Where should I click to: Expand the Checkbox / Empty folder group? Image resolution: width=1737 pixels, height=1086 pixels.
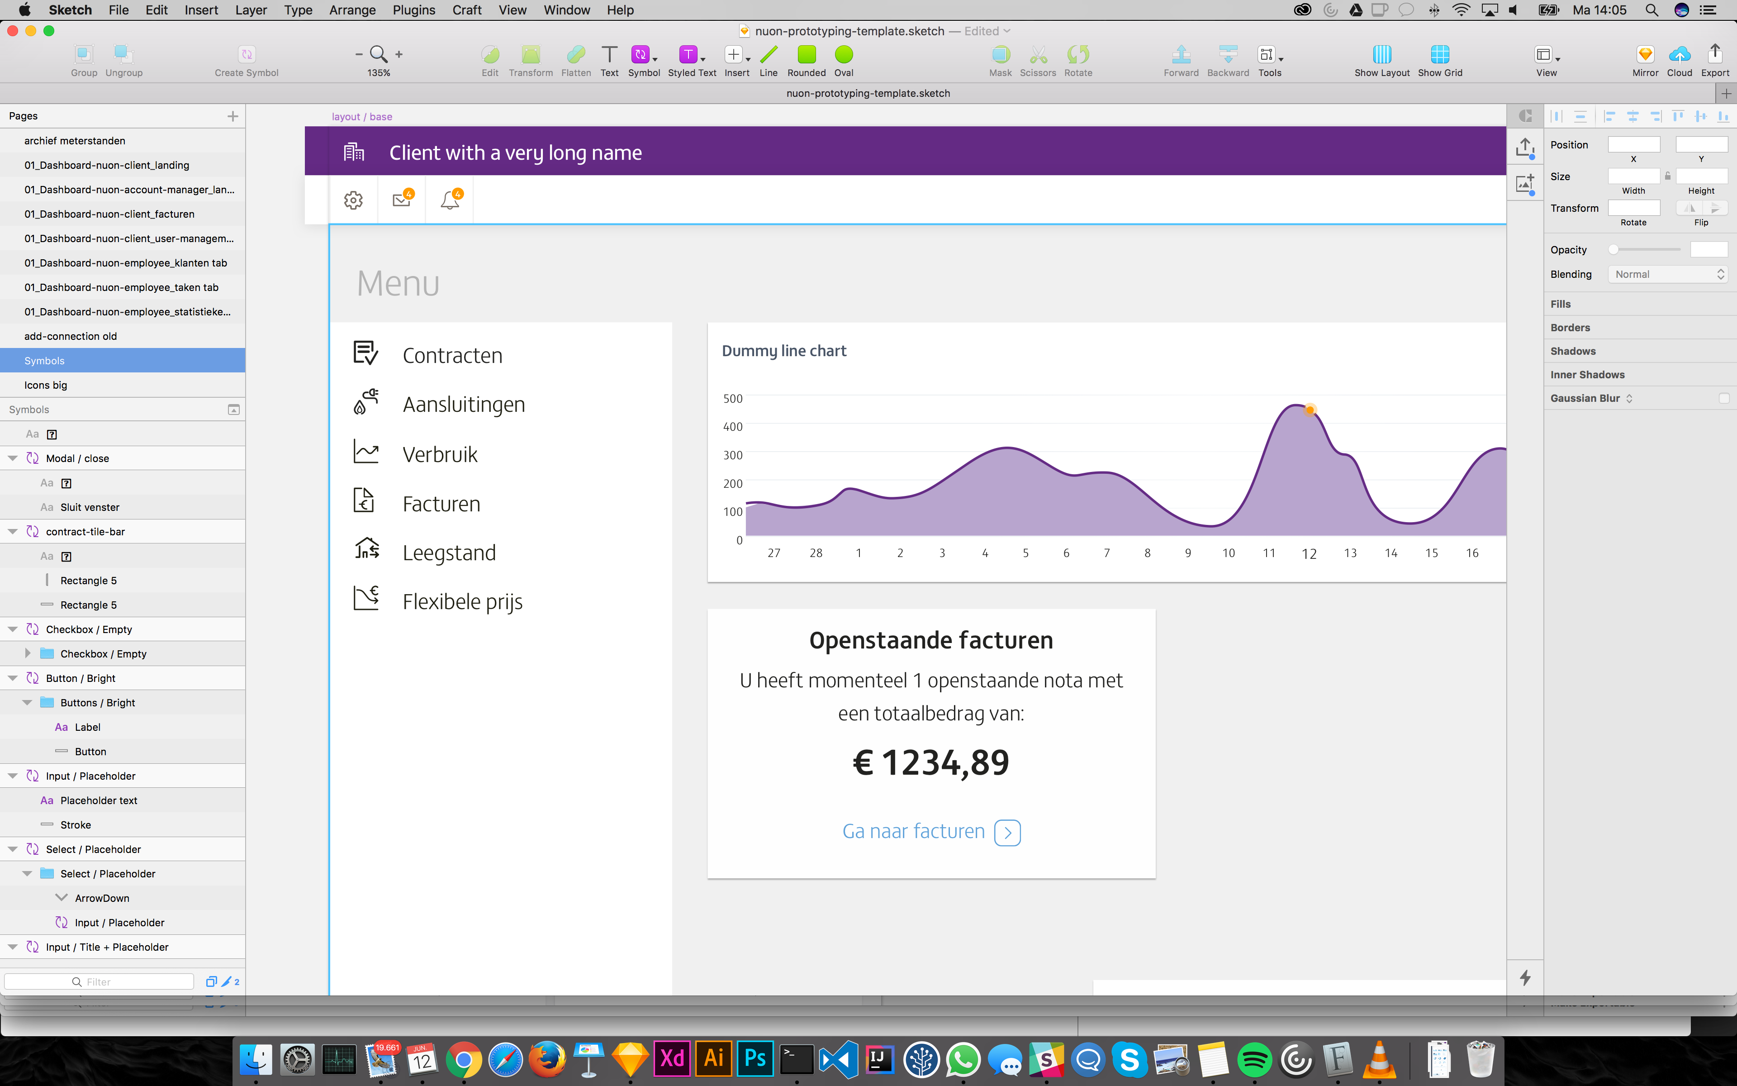27,653
